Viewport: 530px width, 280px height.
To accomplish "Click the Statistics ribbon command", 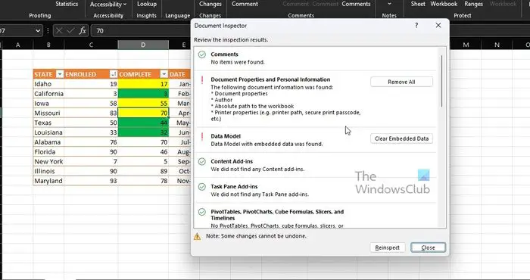I will [67, 4].
